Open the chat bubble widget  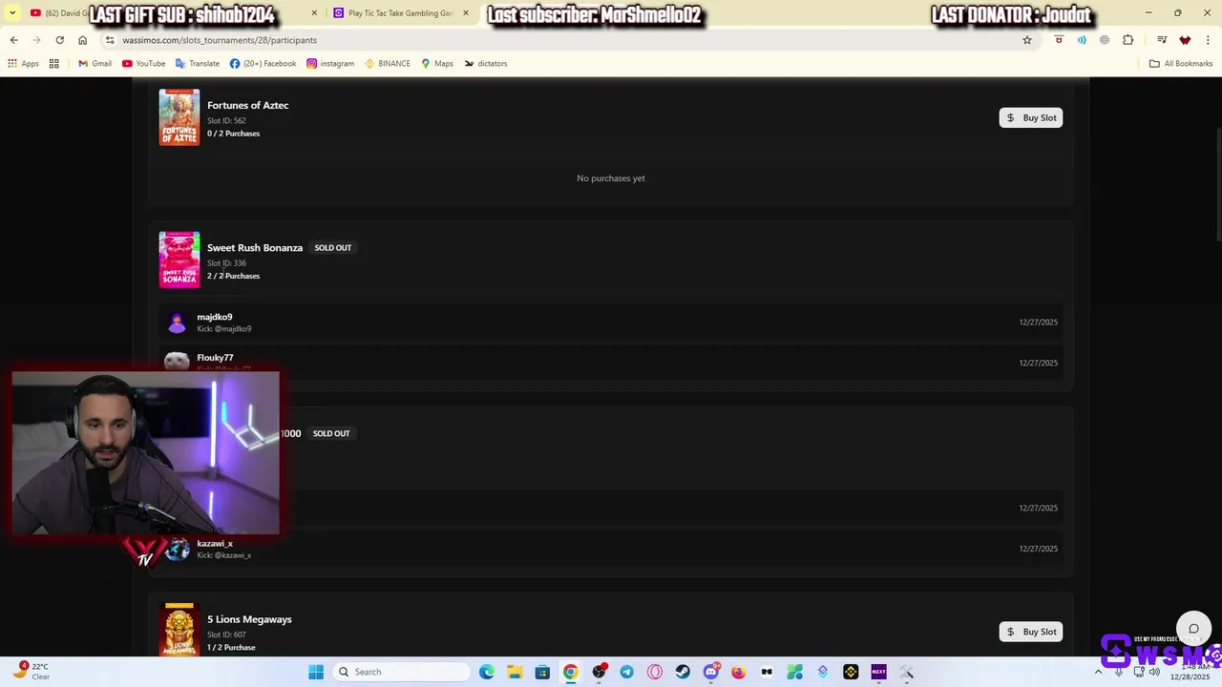pyautogui.click(x=1193, y=629)
